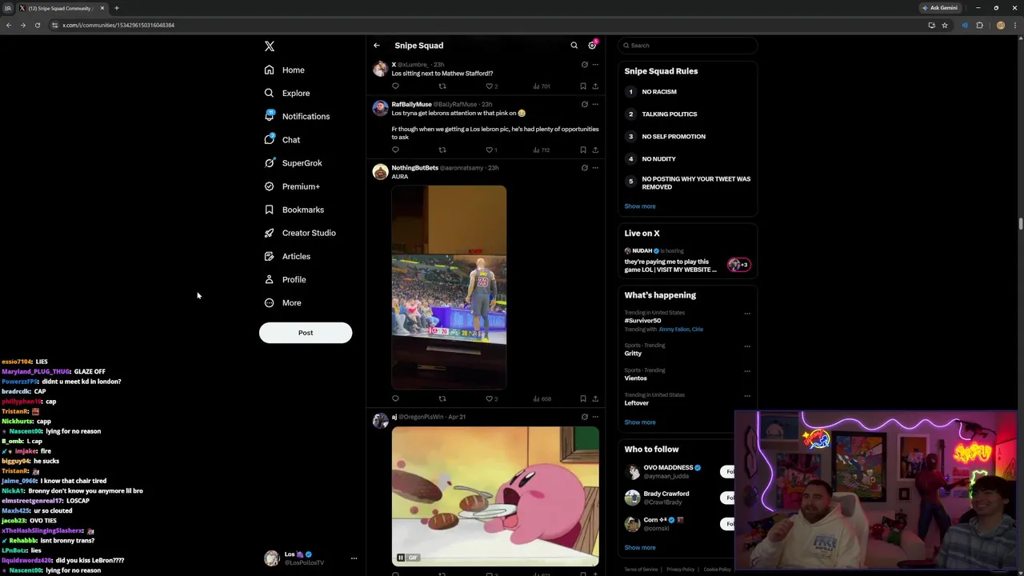Show more Snipe Squad rules

tap(640, 206)
